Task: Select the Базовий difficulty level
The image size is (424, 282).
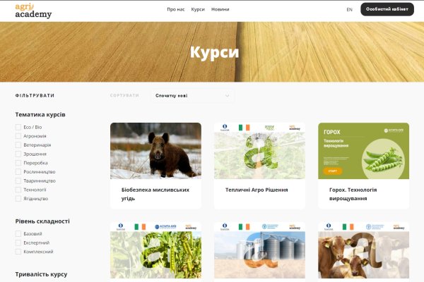Action: tap(18, 233)
